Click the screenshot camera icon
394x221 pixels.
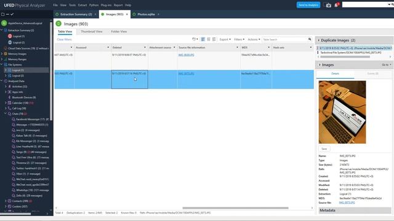pos(328,6)
